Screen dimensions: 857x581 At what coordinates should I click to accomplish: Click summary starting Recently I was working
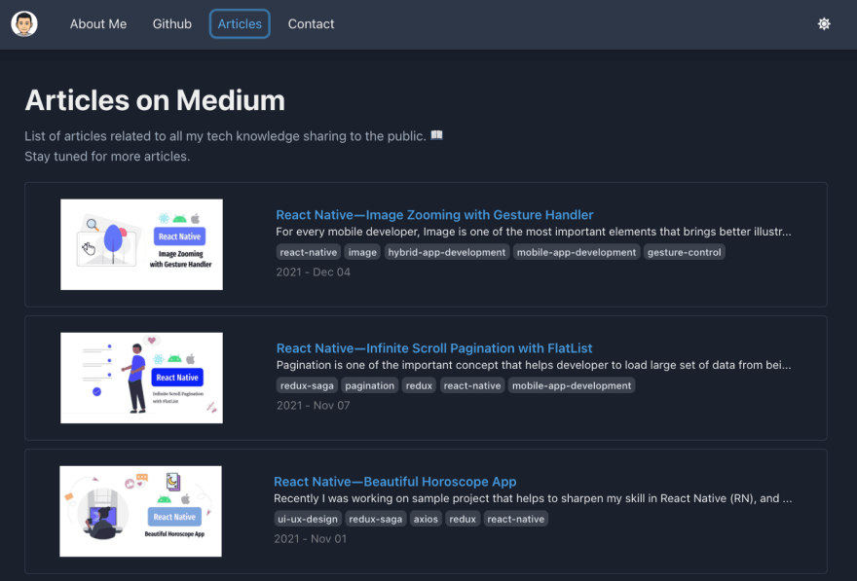(533, 498)
